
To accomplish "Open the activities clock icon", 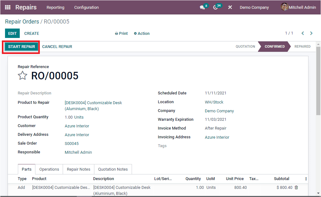I will 215,8.
